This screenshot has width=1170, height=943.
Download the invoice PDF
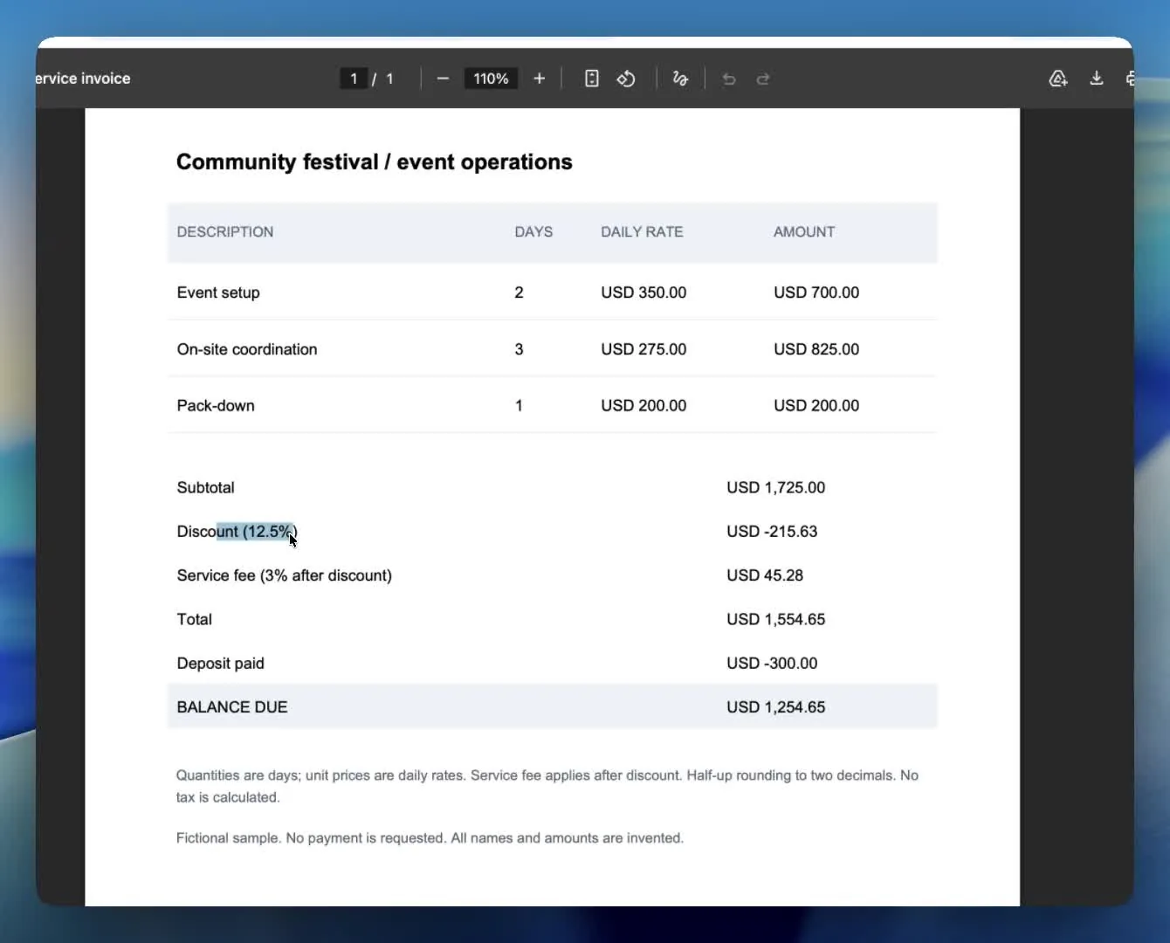1097,79
